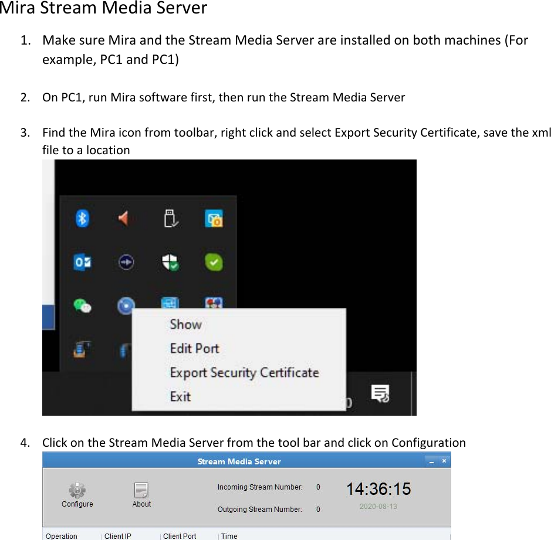Viewport: 551px width, 540px height.
Task: Open Outlook from the system tray
Action: [x=82, y=262]
